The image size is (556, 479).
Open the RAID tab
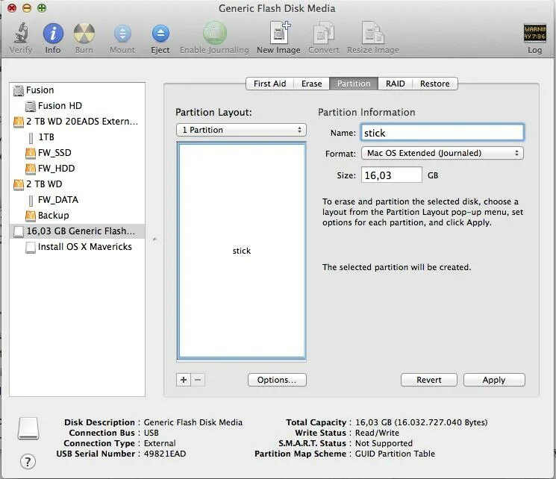395,84
